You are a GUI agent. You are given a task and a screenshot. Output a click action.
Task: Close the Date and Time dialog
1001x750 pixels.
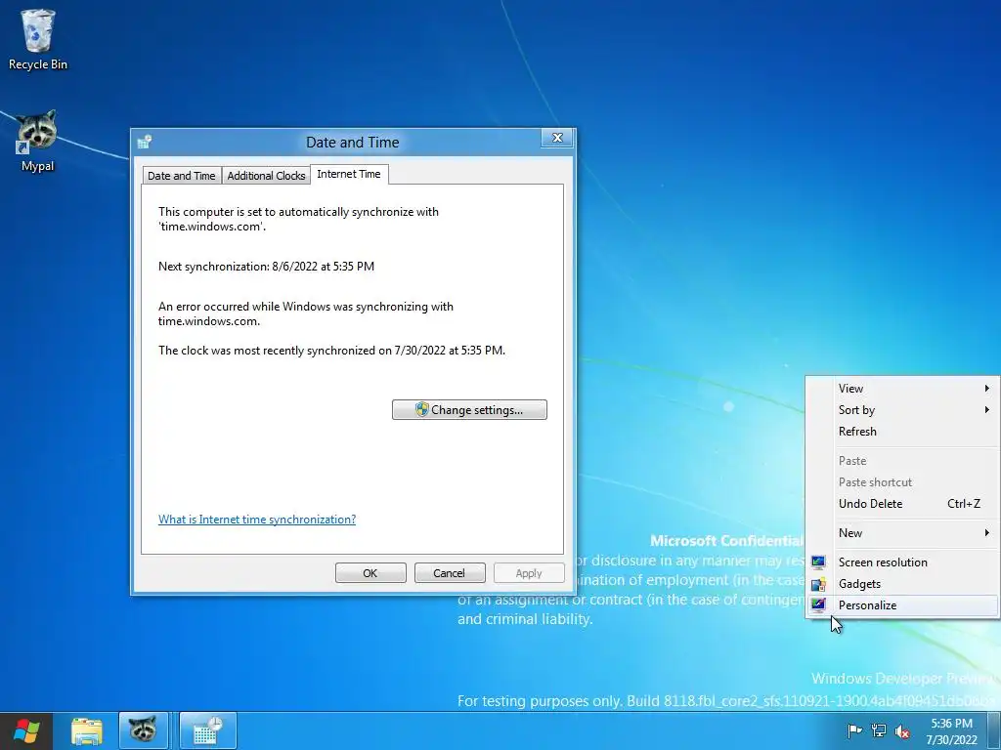click(556, 138)
